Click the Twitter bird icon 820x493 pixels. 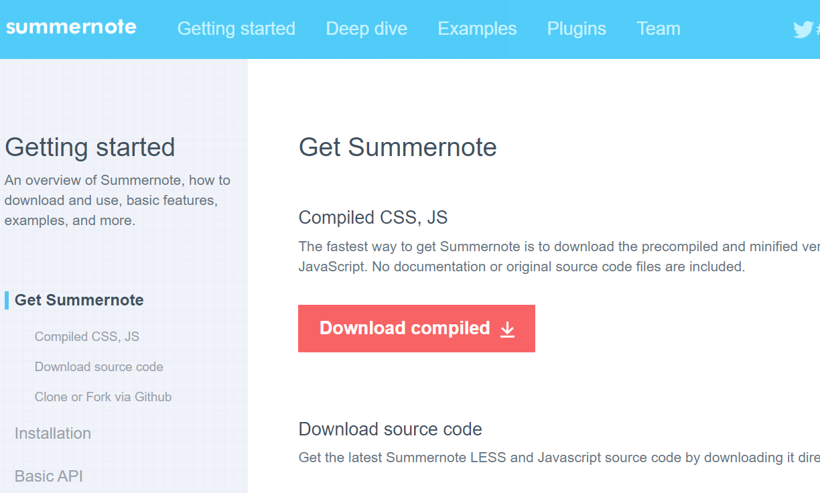pyautogui.click(x=803, y=29)
